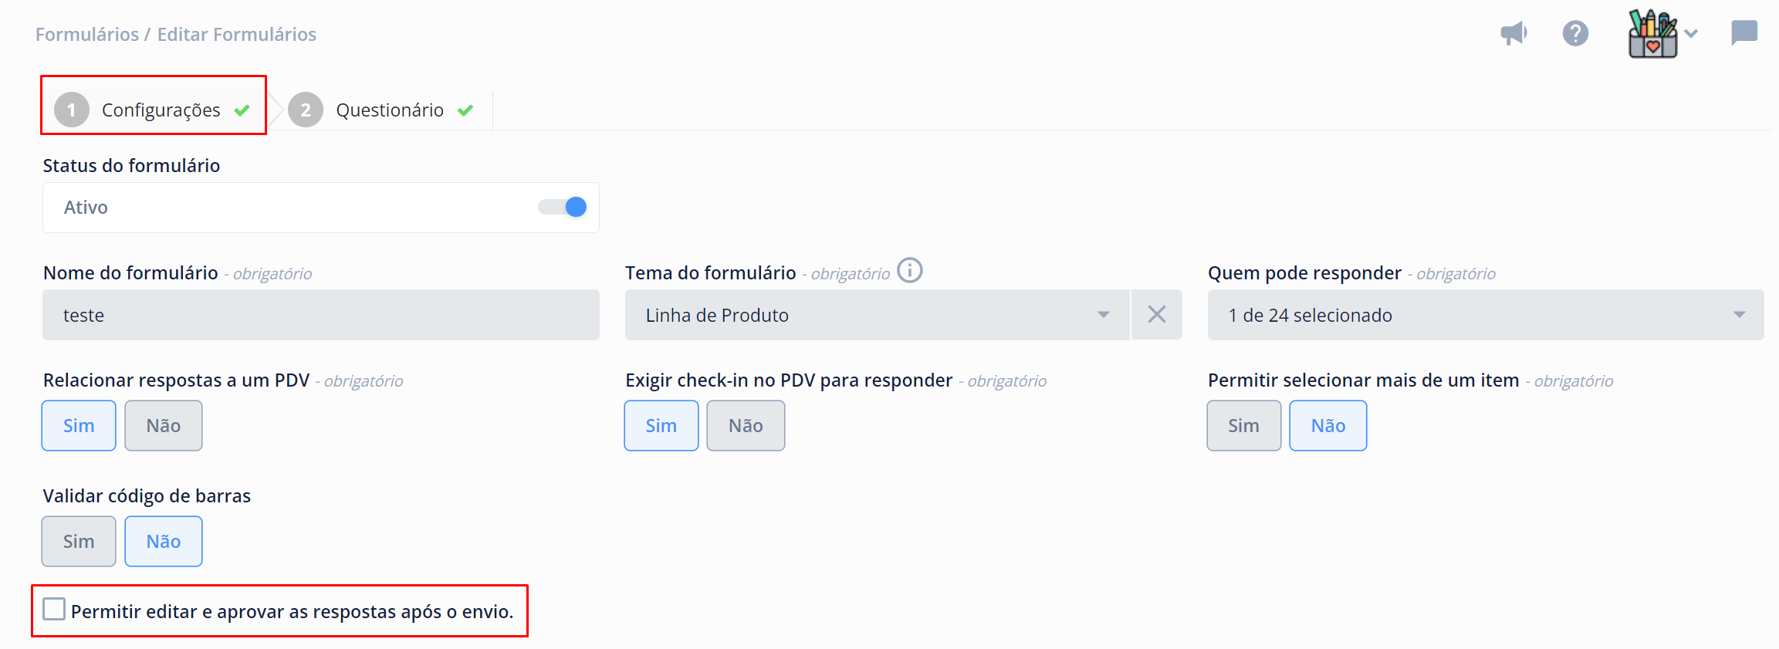Viewport: 1779px width, 649px height.
Task: Expand the profile menu chevron
Action: pyautogui.click(x=1691, y=33)
